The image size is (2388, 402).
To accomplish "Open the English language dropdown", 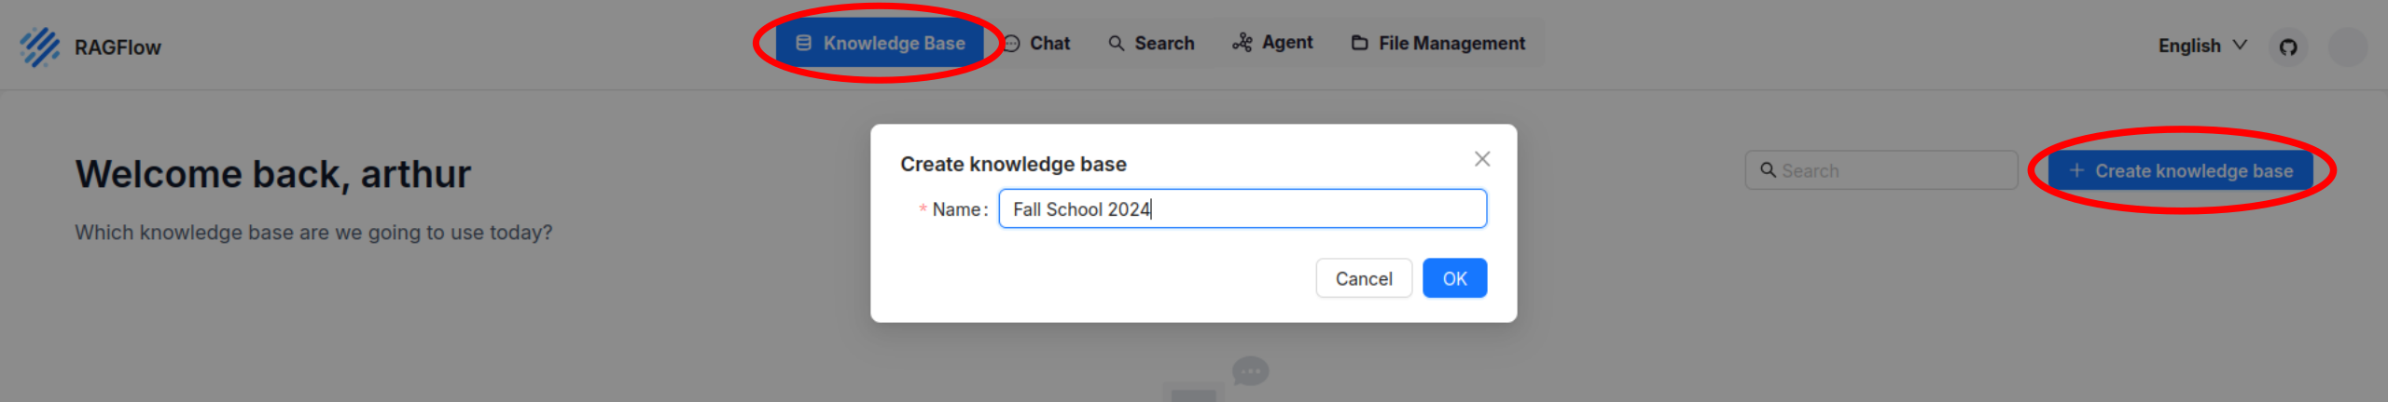I will point(2189,46).
